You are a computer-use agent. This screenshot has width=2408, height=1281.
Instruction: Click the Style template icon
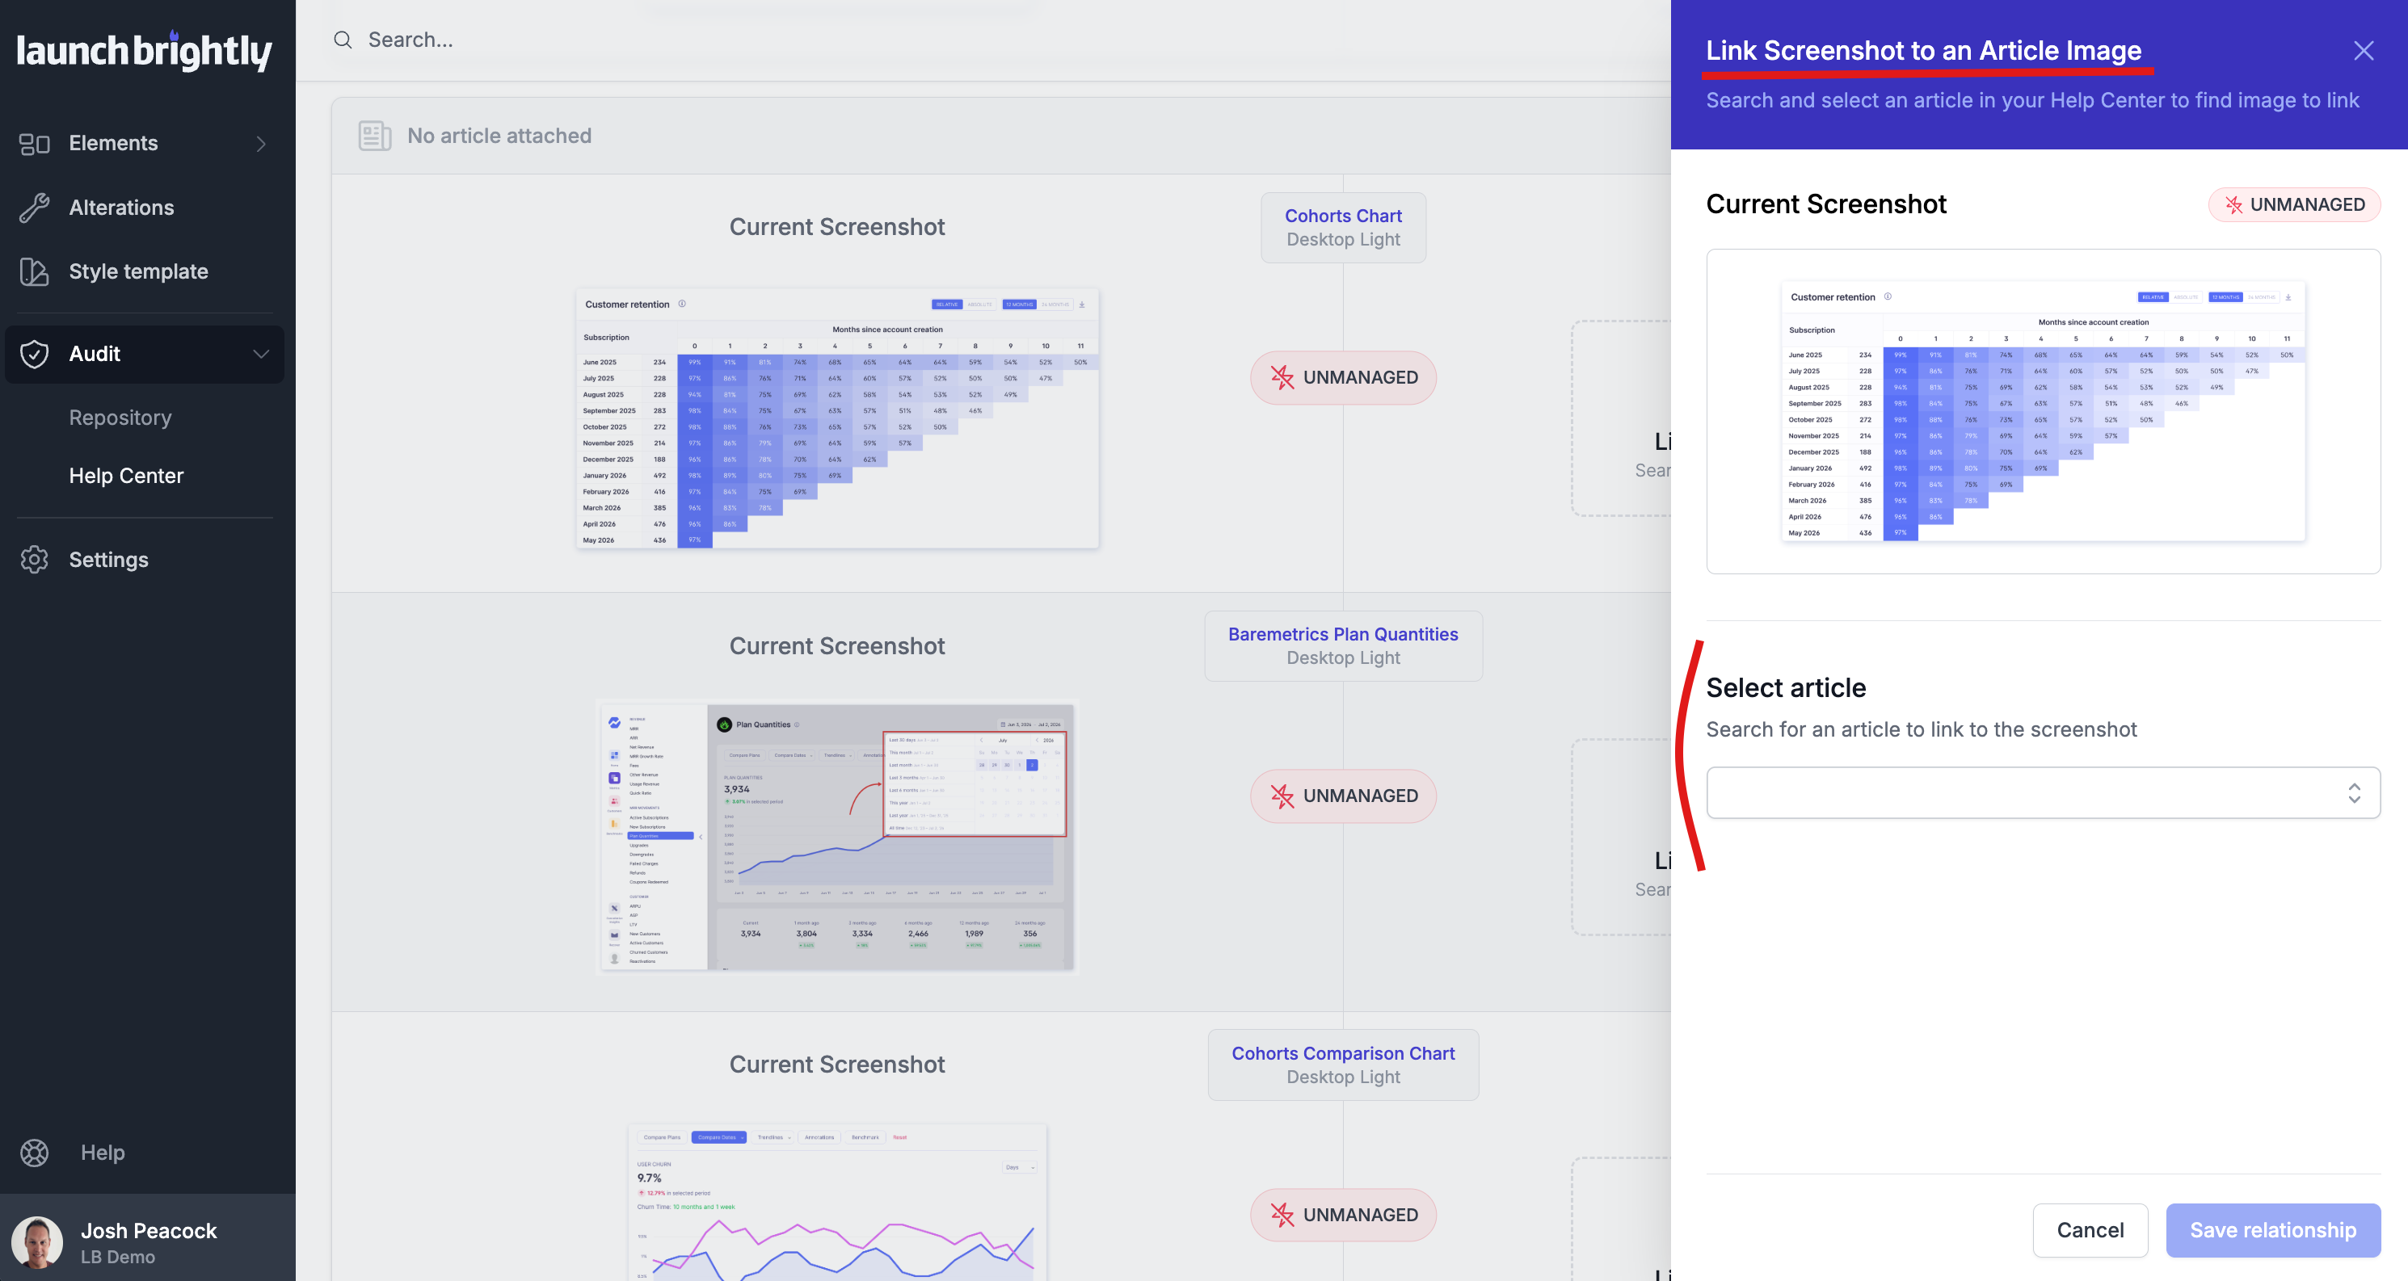tap(35, 272)
